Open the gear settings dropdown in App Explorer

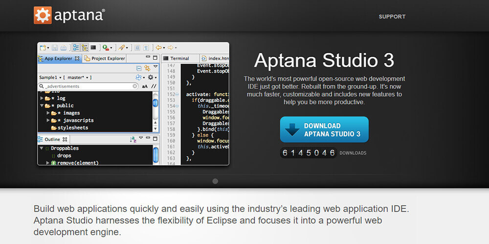point(152,78)
